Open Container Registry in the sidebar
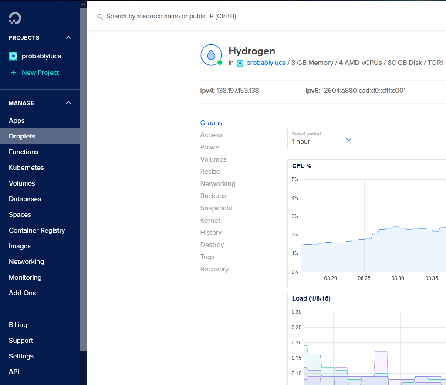This screenshot has width=446, height=385. [40, 230]
